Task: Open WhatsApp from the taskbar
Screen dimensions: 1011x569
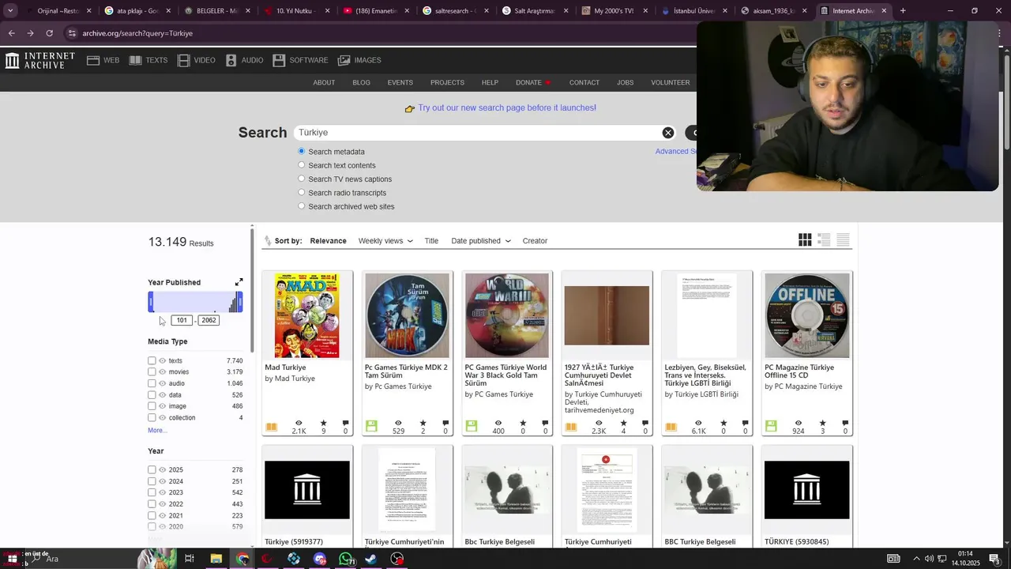Action: pos(346,559)
